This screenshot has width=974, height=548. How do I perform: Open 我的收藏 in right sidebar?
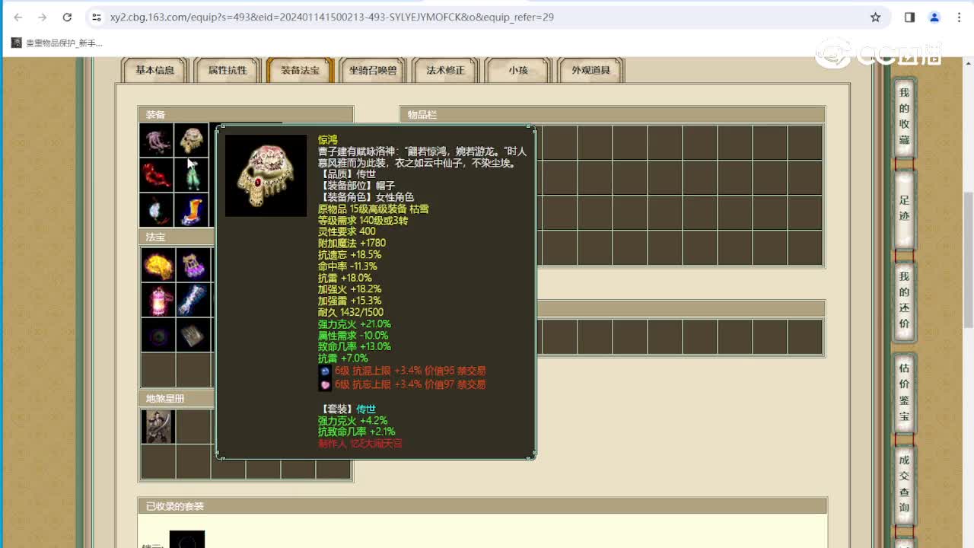904,116
